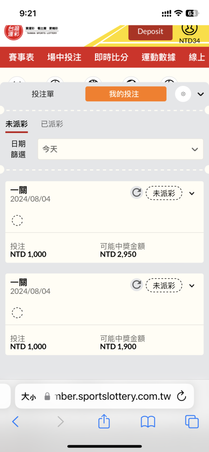Reload the page in Safari address bar
The width and height of the screenshot is (209, 452).
181,396
